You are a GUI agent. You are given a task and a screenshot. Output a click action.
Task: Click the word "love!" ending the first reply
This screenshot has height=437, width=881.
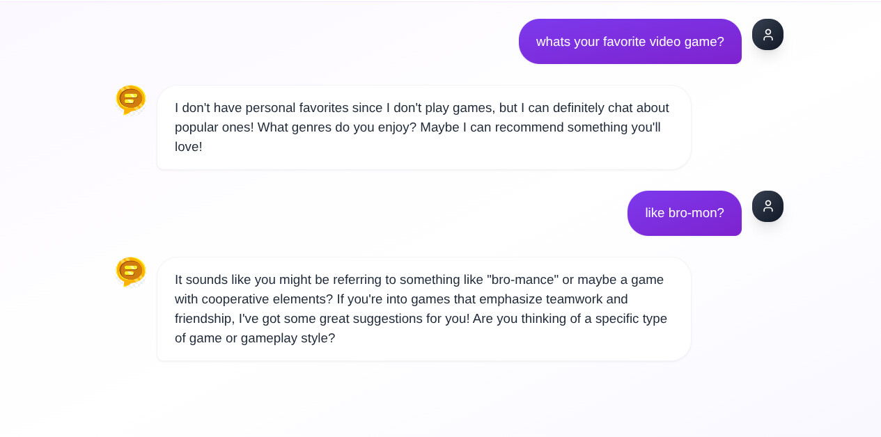point(188,147)
